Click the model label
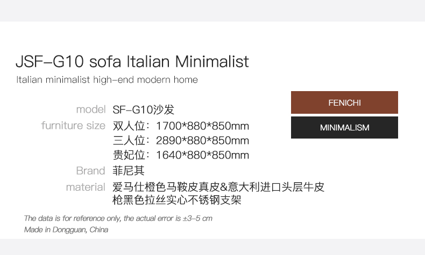 [91, 109]
